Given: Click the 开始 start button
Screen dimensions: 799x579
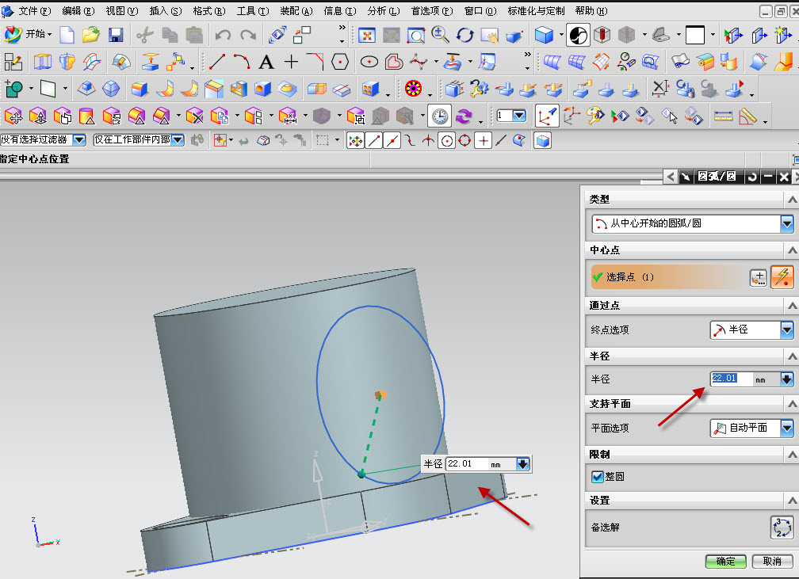Looking at the screenshot, I should coord(28,34).
